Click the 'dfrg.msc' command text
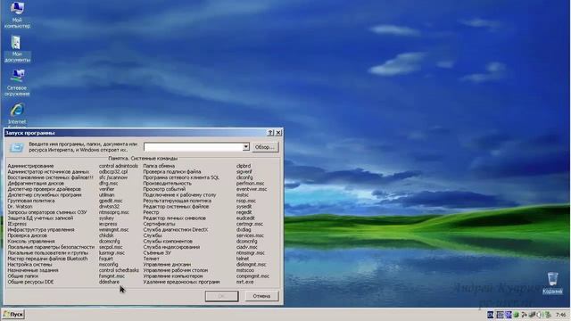Image resolution: width=571 pixels, height=321 pixels. (x=108, y=184)
